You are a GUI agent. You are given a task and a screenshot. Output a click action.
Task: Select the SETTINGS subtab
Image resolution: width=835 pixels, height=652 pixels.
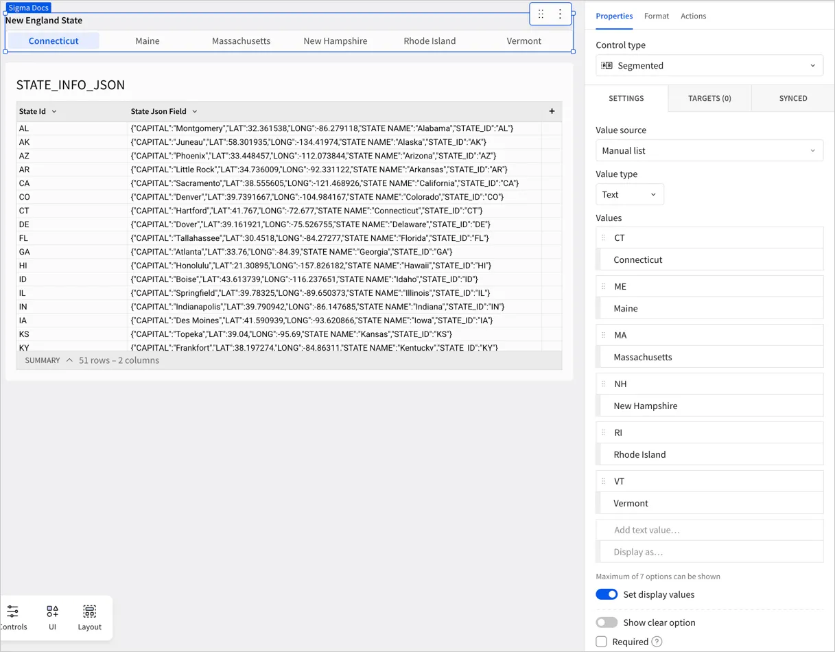(626, 98)
